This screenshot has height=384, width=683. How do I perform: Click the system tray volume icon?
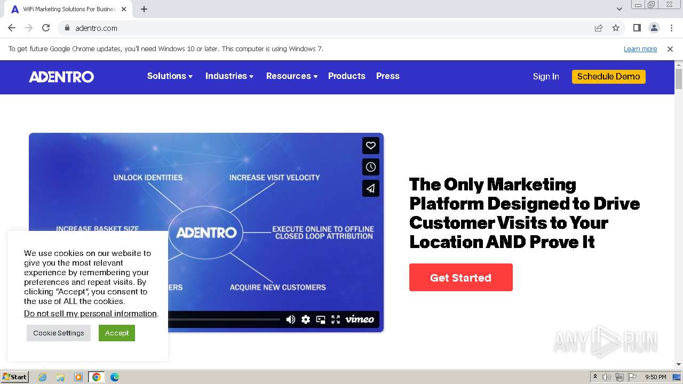[607, 377]
